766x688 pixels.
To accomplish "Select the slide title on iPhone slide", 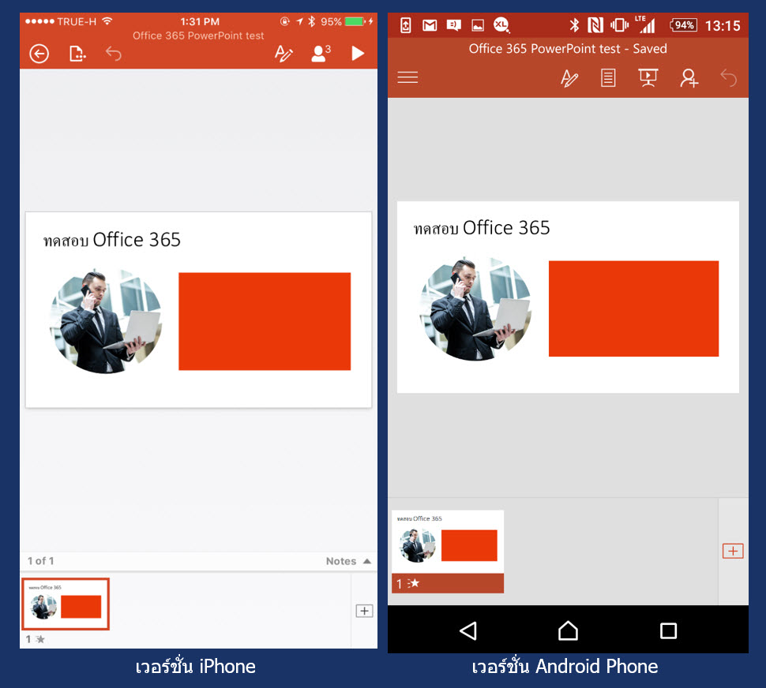I will tap(112, 240).
